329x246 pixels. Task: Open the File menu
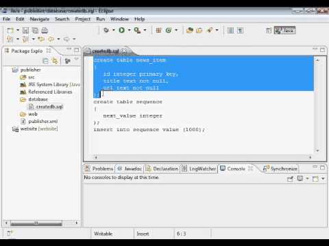(x=6, y=19)
